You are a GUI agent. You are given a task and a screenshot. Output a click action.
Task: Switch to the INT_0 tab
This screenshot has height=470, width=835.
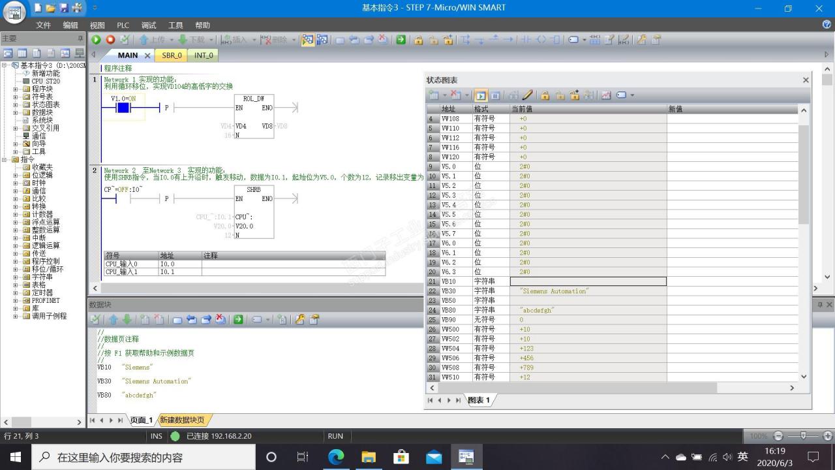click(204, 55)
